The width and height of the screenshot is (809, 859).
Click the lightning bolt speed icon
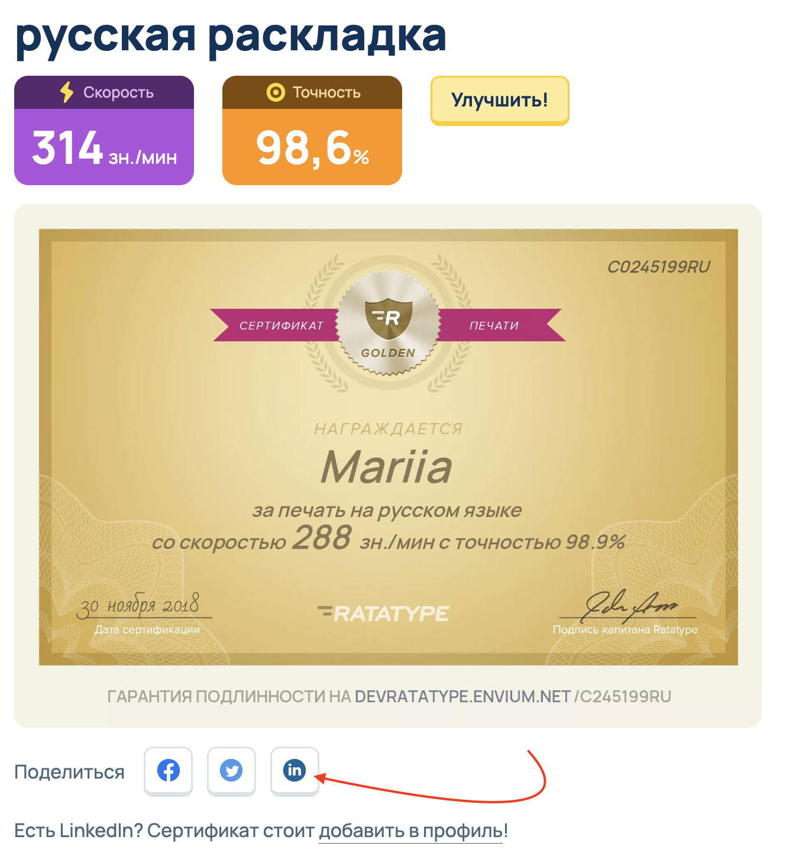pyautogui.click(x=67, y=92)
